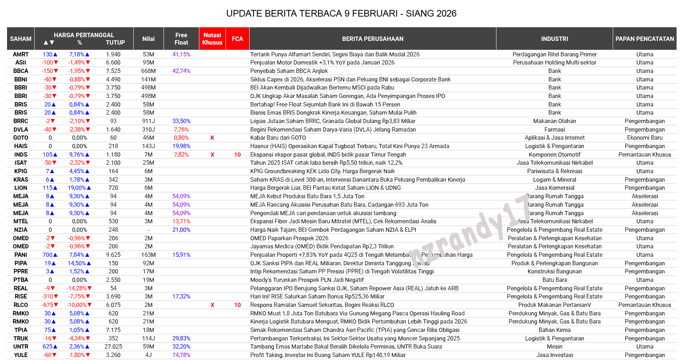
Task: Select industry 'Perdagangan Ritel Barang Primer'
Action: 554,55
